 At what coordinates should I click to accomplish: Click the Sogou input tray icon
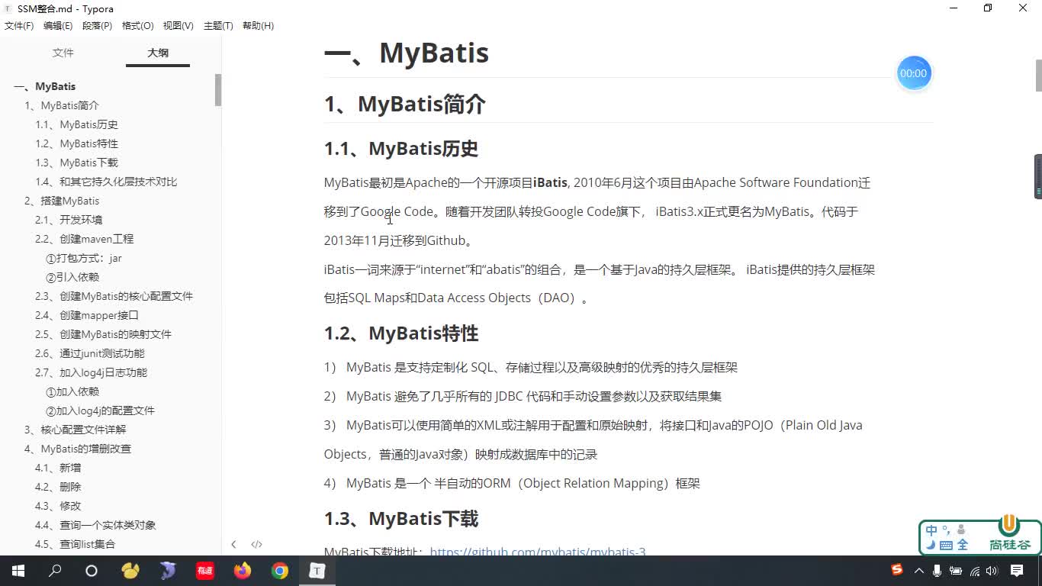(897, 570)
